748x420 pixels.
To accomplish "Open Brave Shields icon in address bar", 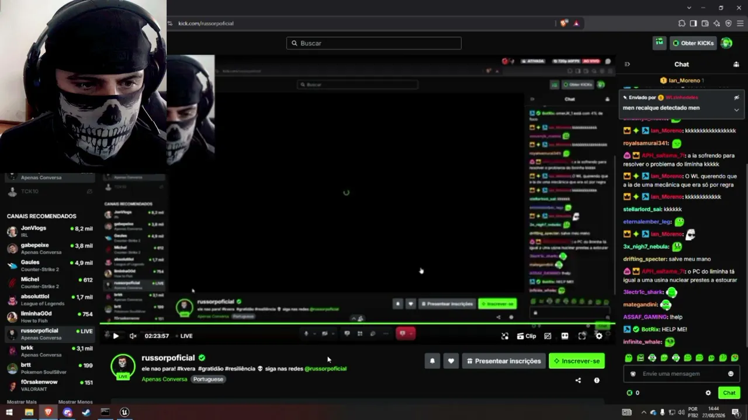I will coord(563,23).
